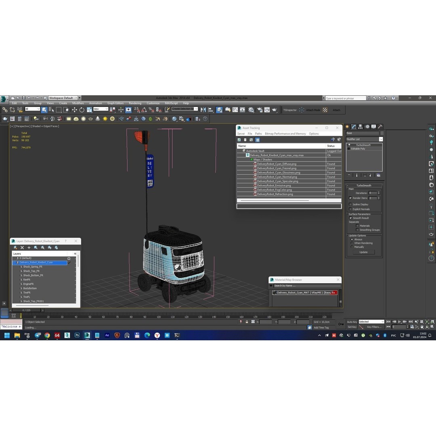Click the Render Production teapot icon
Viewport: 436px width, 436px height.
point(274,110)
